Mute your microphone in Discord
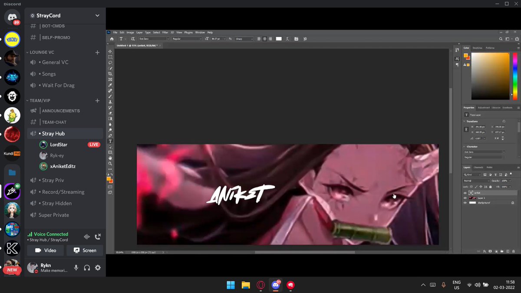521x293 pixels. pos(76,268)
